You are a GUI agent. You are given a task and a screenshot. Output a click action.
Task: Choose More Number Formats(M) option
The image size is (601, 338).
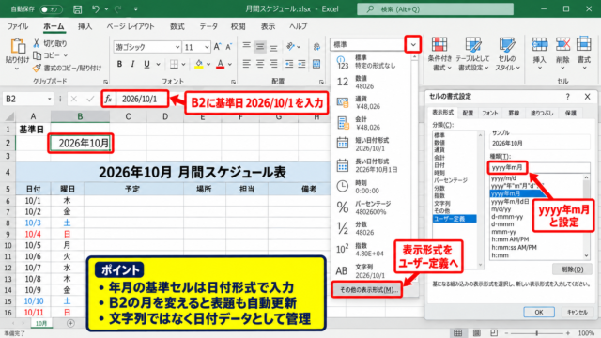point(367,290)
